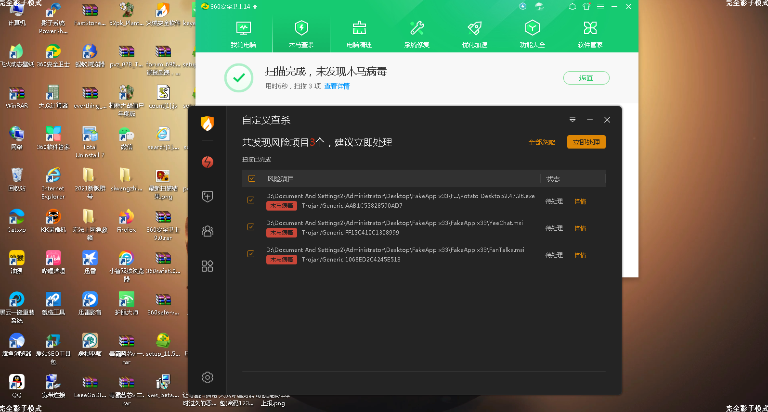Open 软件管家 in the 360 toolbar
Screen dimensions: 768x412
(x=590, y=34)
